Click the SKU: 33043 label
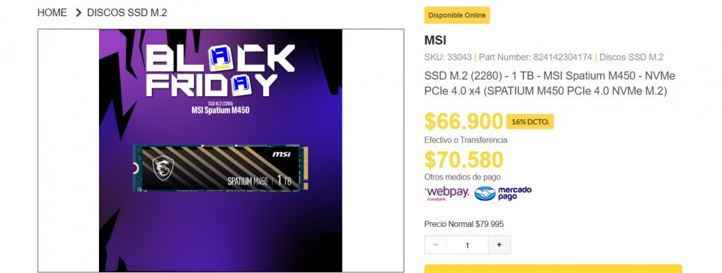Image resolution: width=722 pixels, height=273 pixels. point(448,57)
